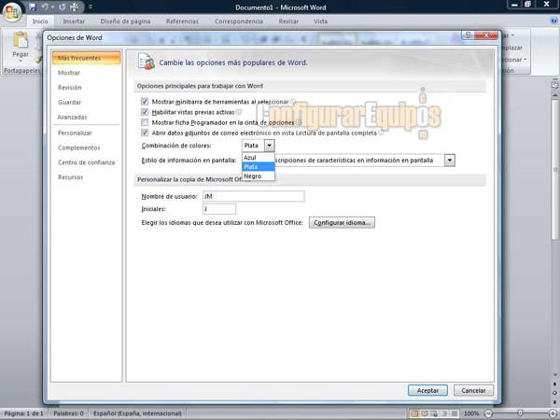Choose Plata in the color scheme list
This screenshot has width=560, height=420.
(x=259, y=167)
